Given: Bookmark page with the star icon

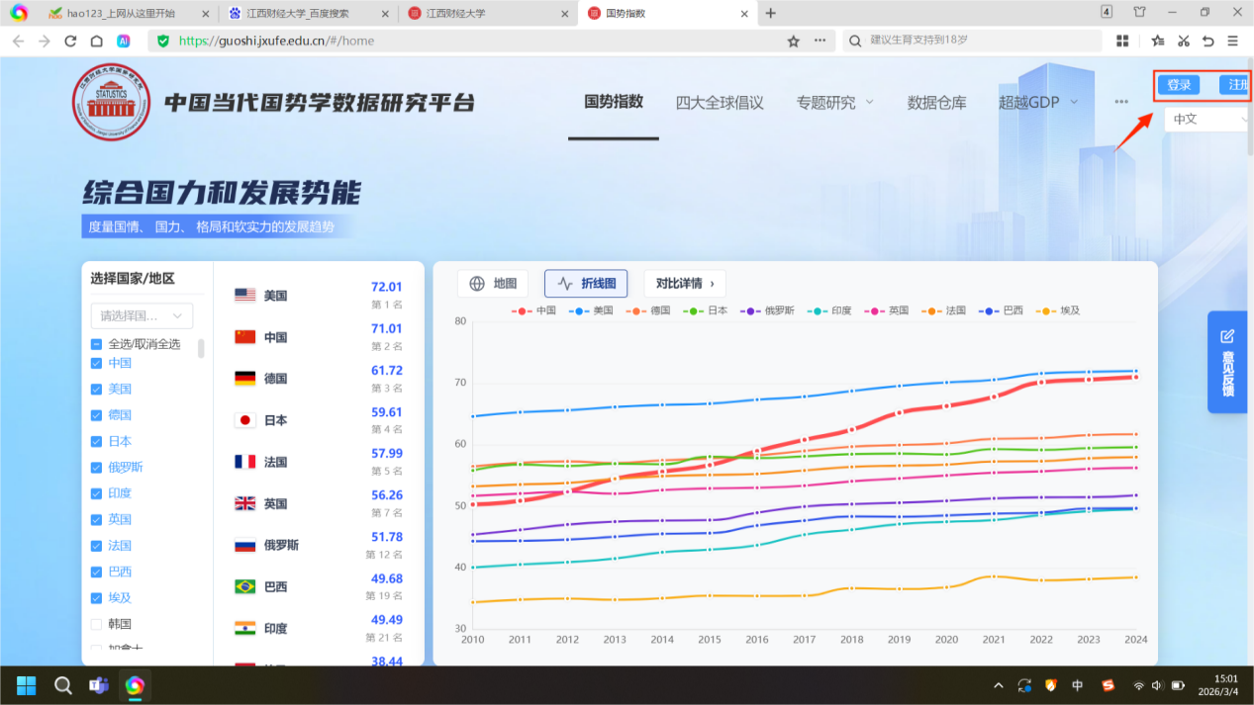Looking at the screenshot, I should (793, 41).
